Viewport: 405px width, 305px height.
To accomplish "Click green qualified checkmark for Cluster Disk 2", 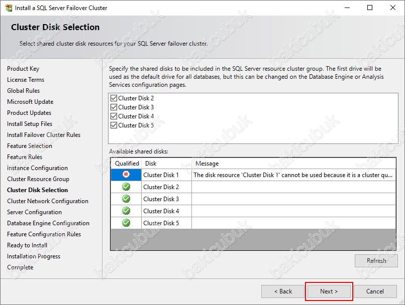I will tap(126, 187).
